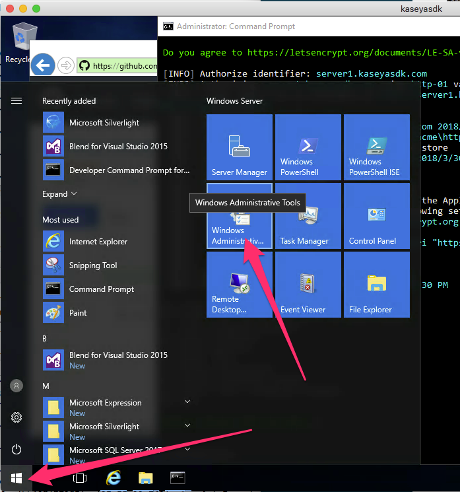This screenshot has height=492, width=460.
Task: Expand the Recently added list
Action: (x=59, y=194)
